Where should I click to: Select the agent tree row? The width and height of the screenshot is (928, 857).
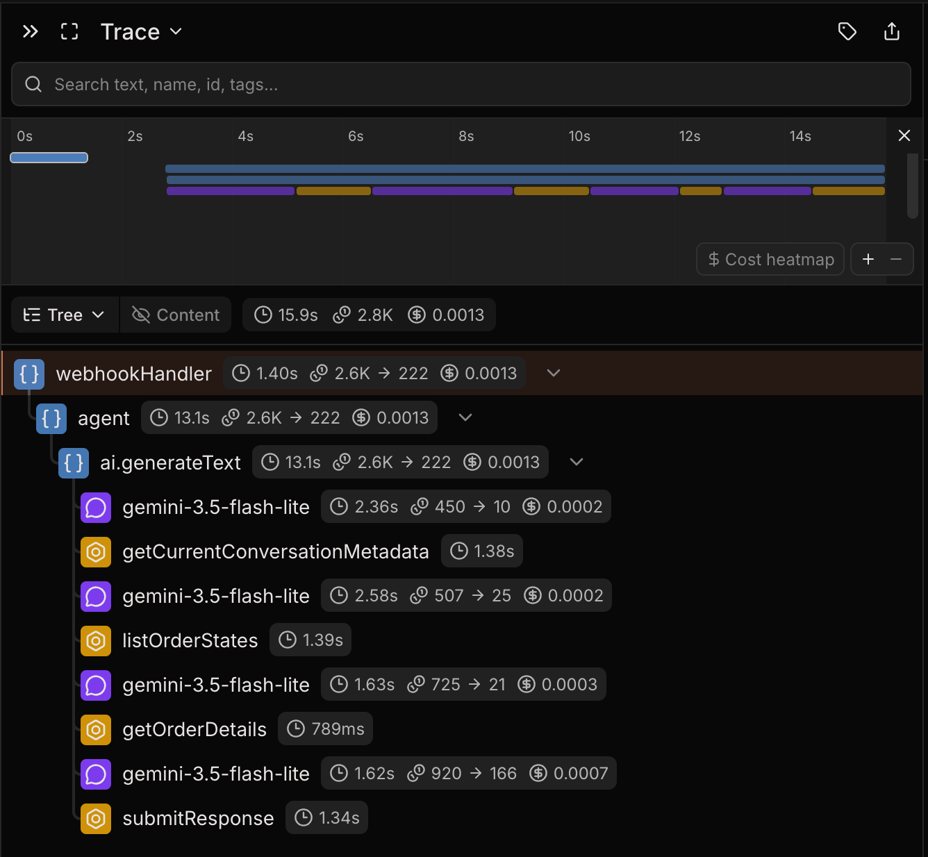[463, 418]
